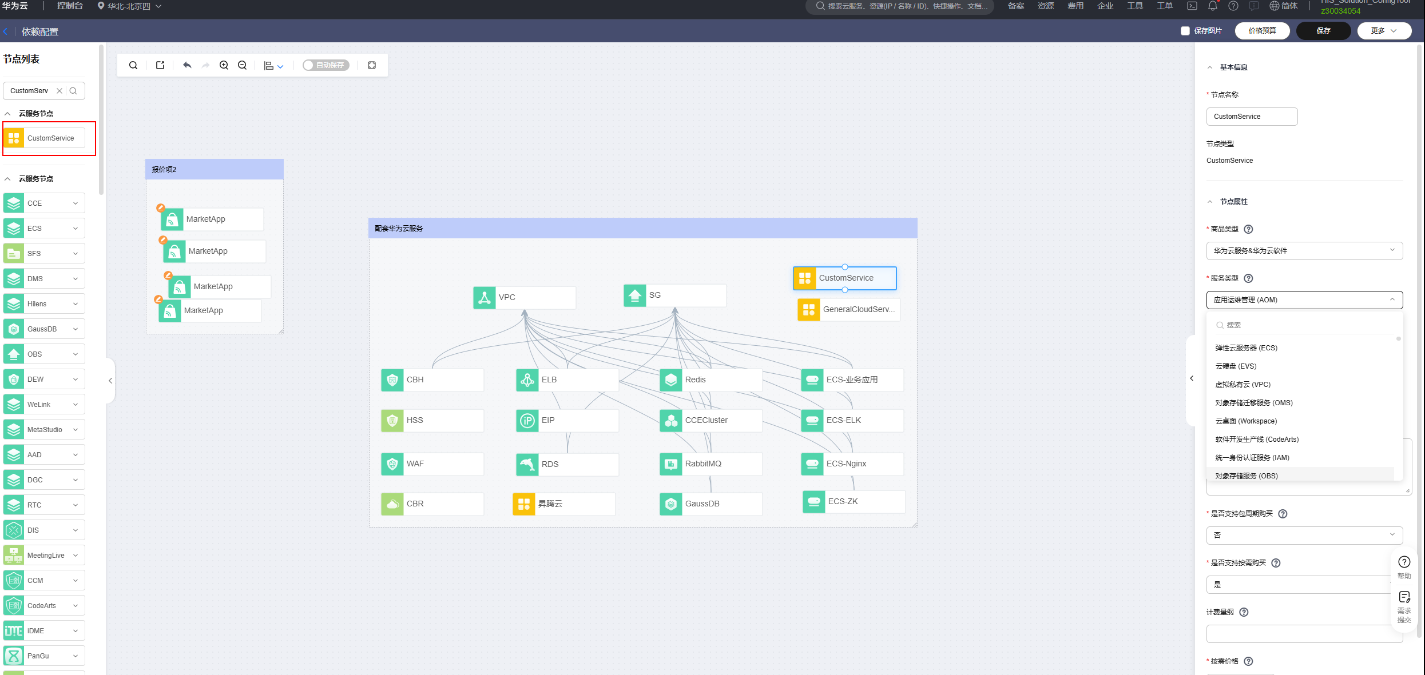Open the alignment layout dropdown in toolbar

tap(273, 66)
